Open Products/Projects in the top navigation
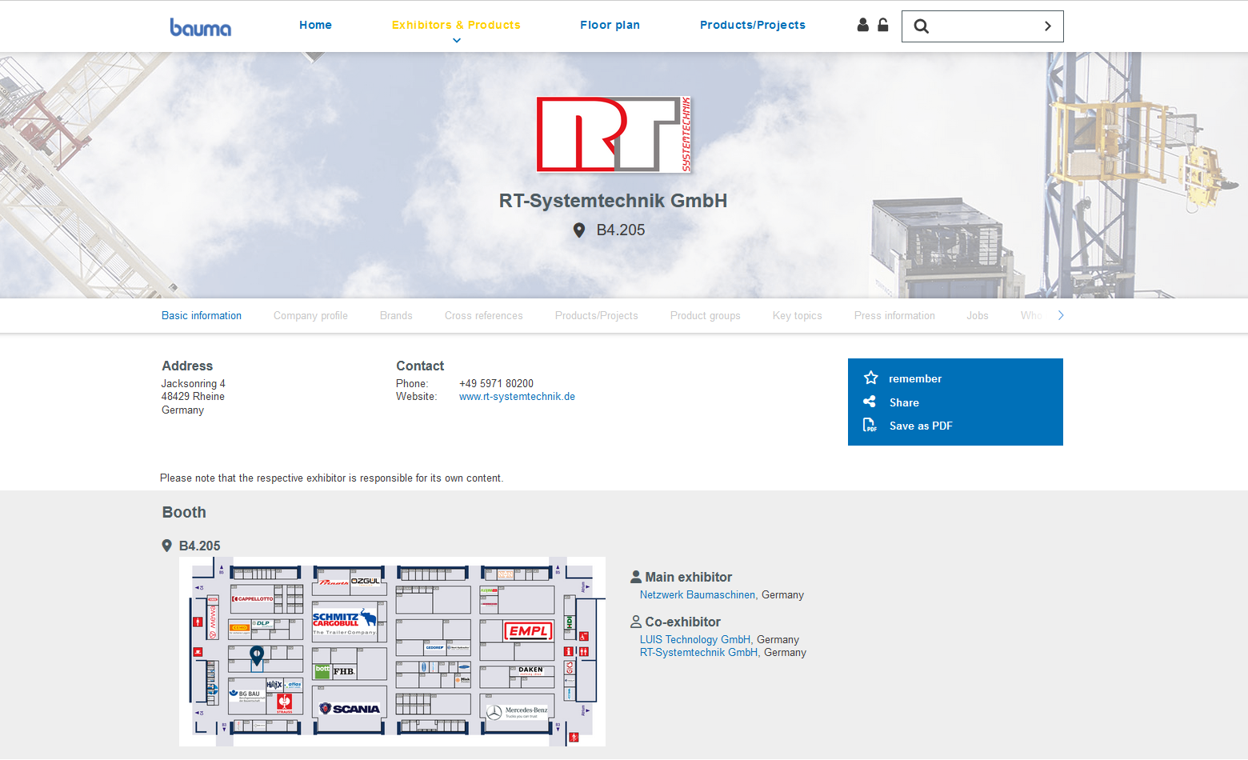1248x760 pixels. tap(753, 25)
